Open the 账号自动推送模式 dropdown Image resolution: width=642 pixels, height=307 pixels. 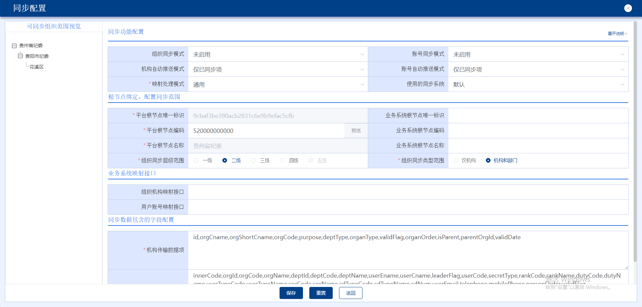[x=538, y=69]
